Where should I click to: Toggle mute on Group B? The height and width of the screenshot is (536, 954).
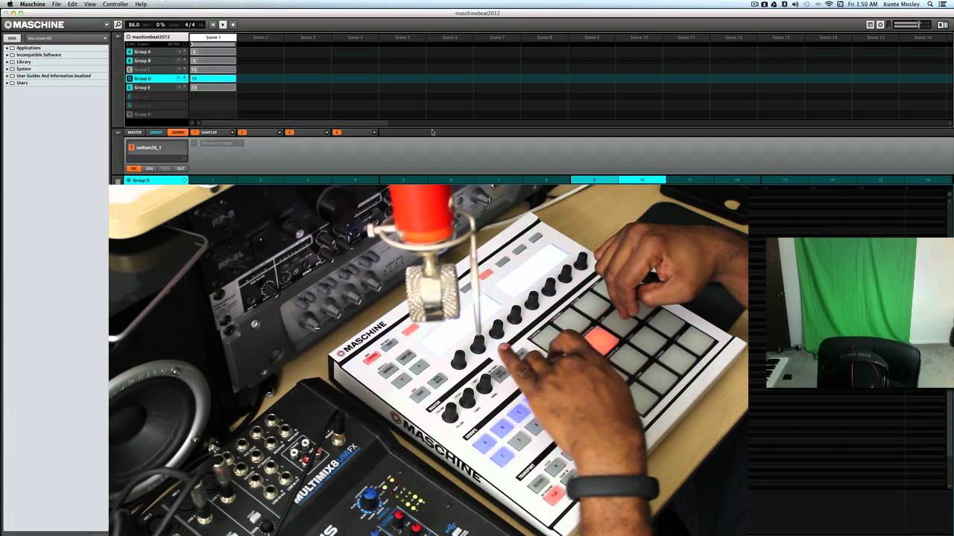[179, 61]
